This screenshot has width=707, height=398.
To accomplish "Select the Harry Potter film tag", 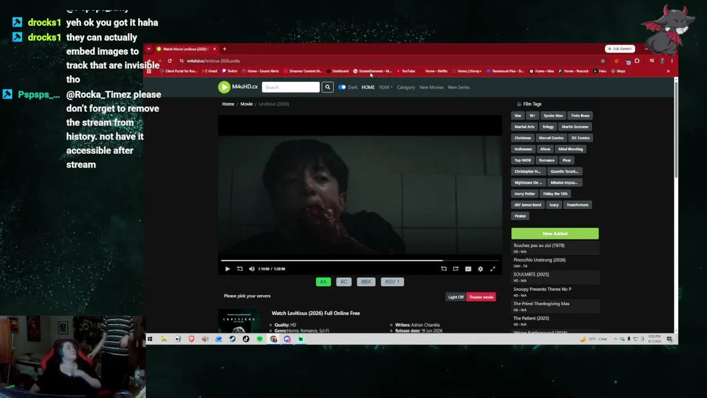I will 525,193.
